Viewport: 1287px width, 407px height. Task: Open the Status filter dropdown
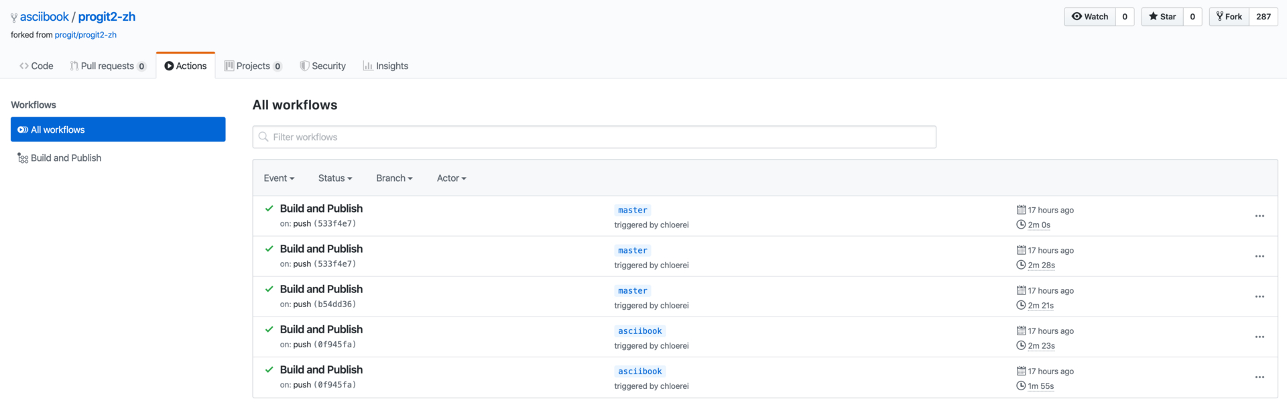[335, 178]
